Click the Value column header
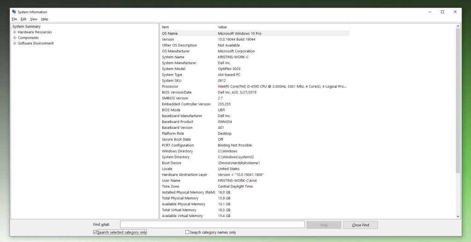The height and width of the screenshot is (242, 471). coord(283,27)
